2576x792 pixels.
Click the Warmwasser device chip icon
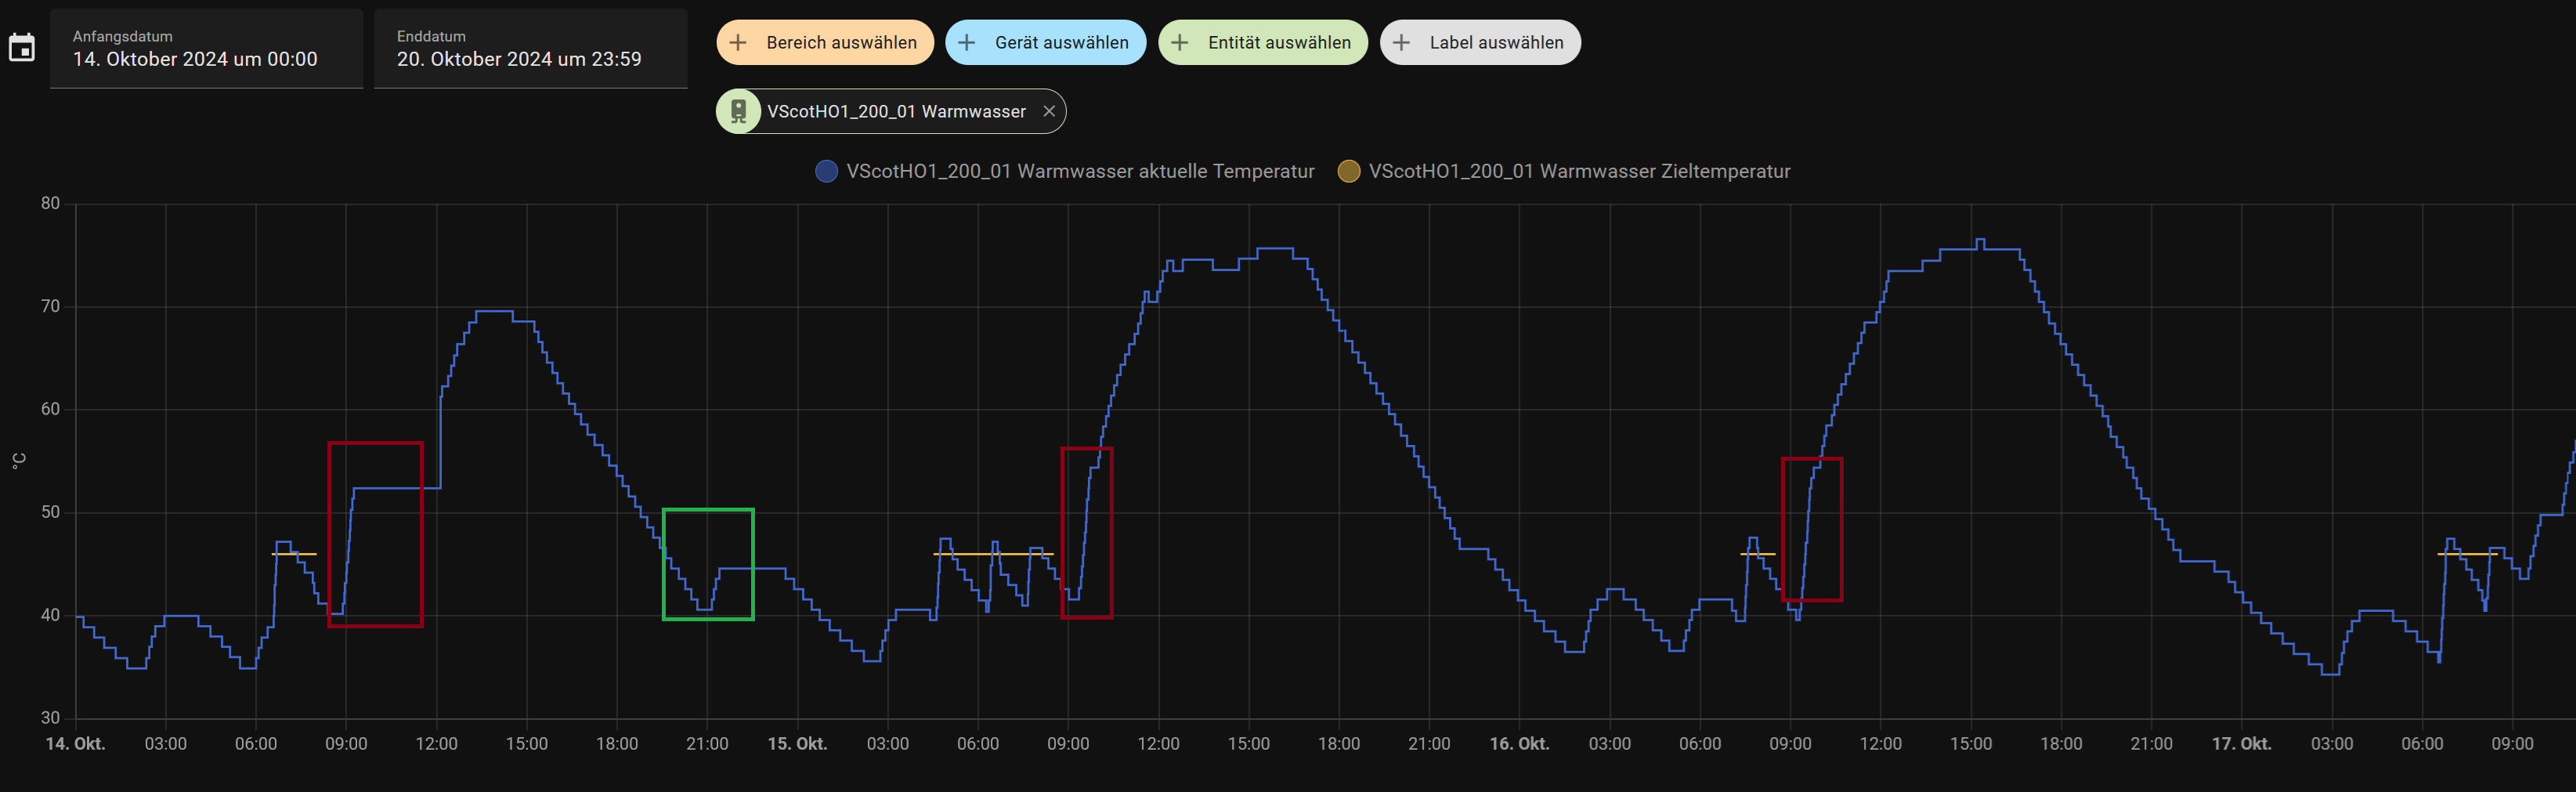(x=739, y=111)
